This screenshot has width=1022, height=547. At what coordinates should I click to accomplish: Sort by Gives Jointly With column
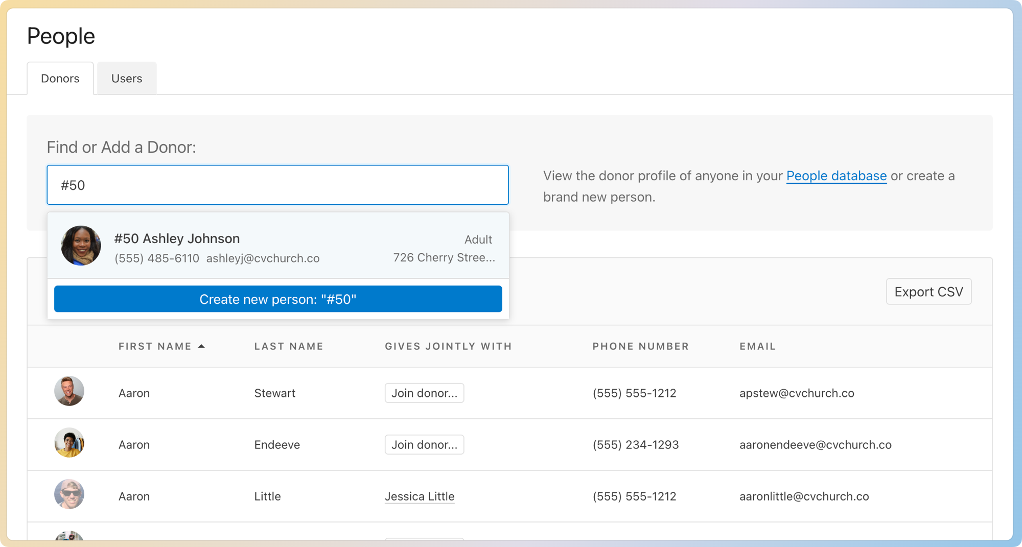point(448,346)
